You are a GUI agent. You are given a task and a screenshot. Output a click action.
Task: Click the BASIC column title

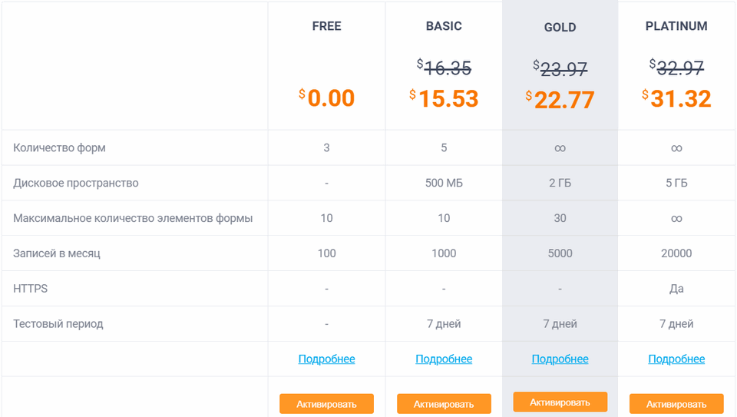[x=444, y=26]
